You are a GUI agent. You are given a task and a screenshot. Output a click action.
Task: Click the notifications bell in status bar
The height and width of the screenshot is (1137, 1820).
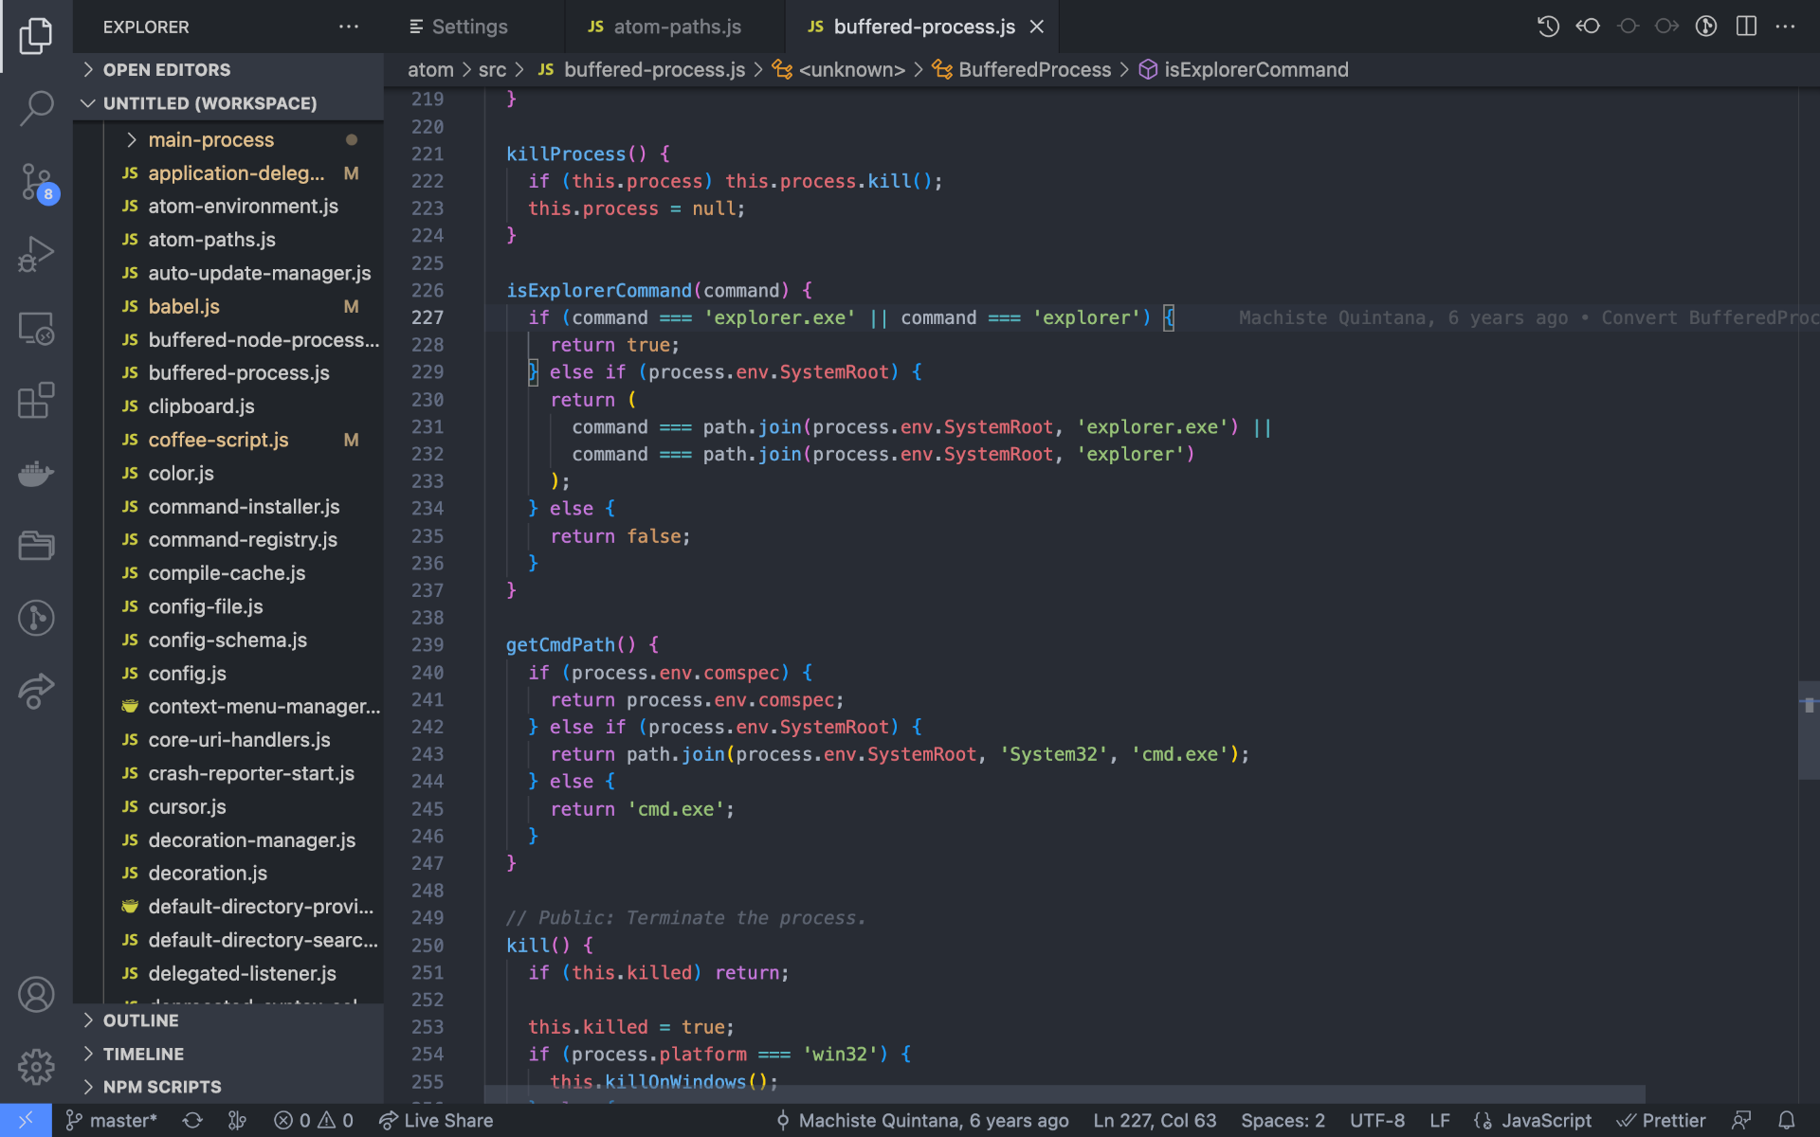click(x=1786, y=1120)
